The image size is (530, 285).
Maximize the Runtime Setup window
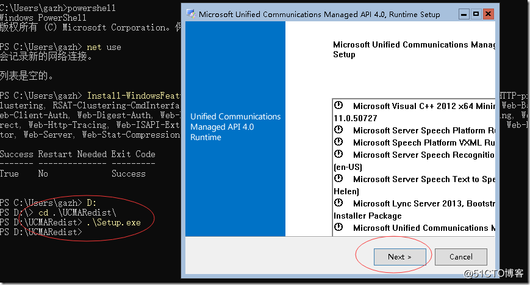[476, 14]
